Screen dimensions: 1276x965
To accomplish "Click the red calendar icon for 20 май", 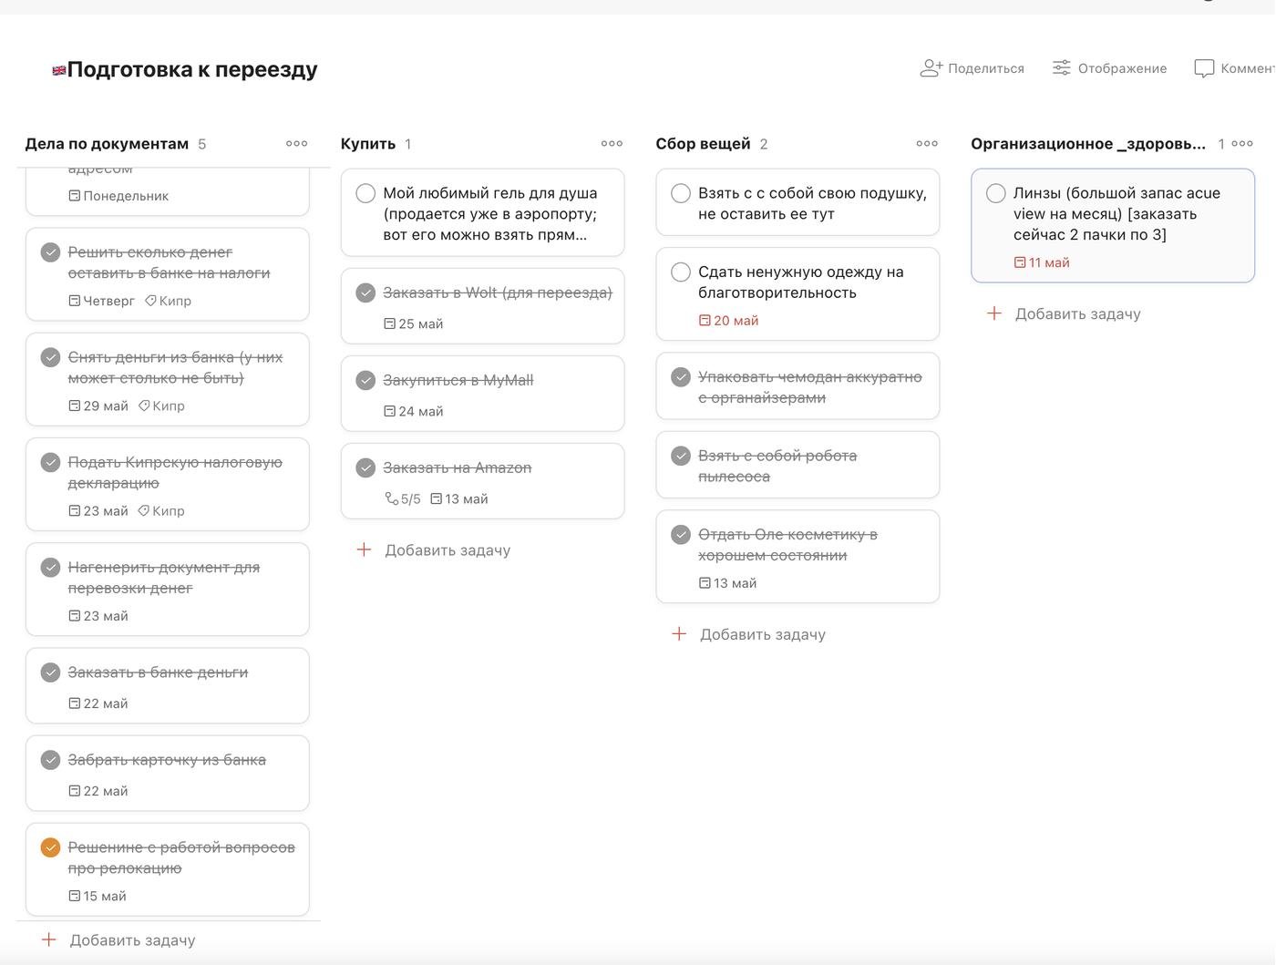I will pos(705,321).
